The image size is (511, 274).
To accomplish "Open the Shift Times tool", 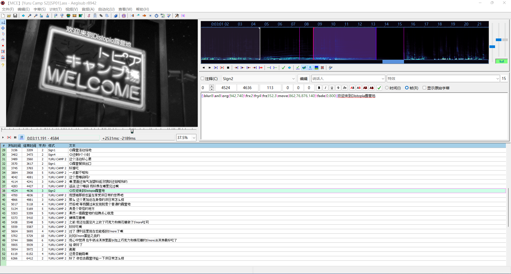I will (132, 16).
